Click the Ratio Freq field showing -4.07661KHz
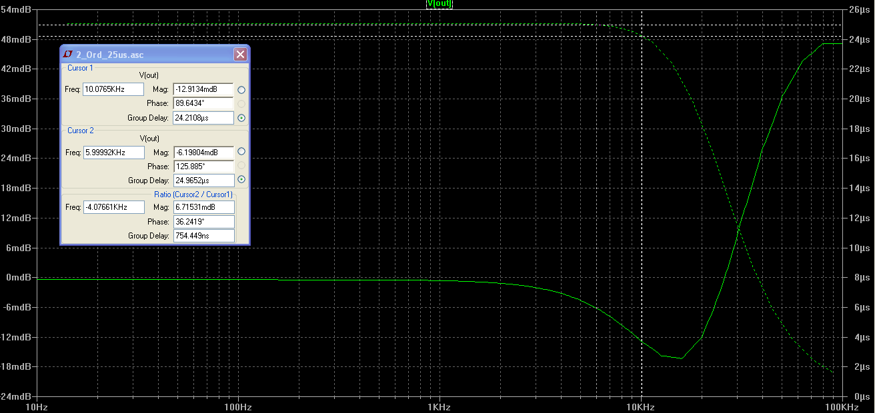 [113, 207]
